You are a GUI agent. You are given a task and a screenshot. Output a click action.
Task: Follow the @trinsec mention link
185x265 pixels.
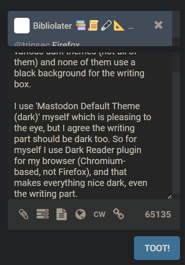pos(32,44)
